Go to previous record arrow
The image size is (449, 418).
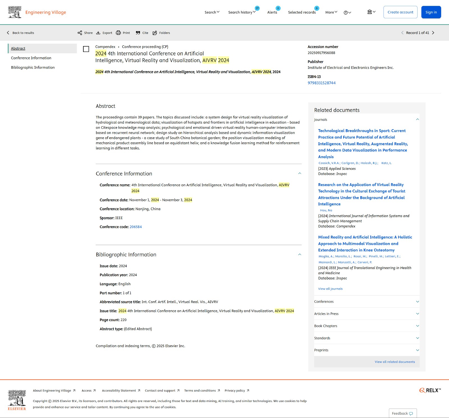click(402, 33)
